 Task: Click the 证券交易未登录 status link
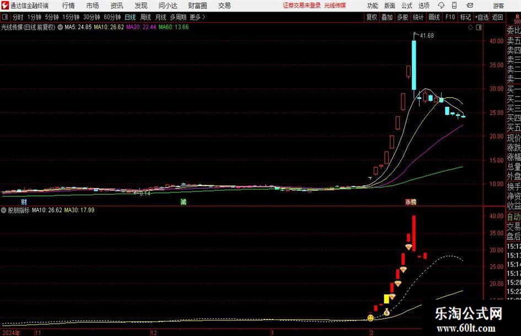pos(302,6)
